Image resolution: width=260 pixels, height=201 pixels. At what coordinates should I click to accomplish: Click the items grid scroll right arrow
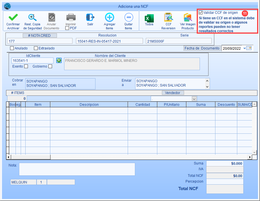coord(250,157)
